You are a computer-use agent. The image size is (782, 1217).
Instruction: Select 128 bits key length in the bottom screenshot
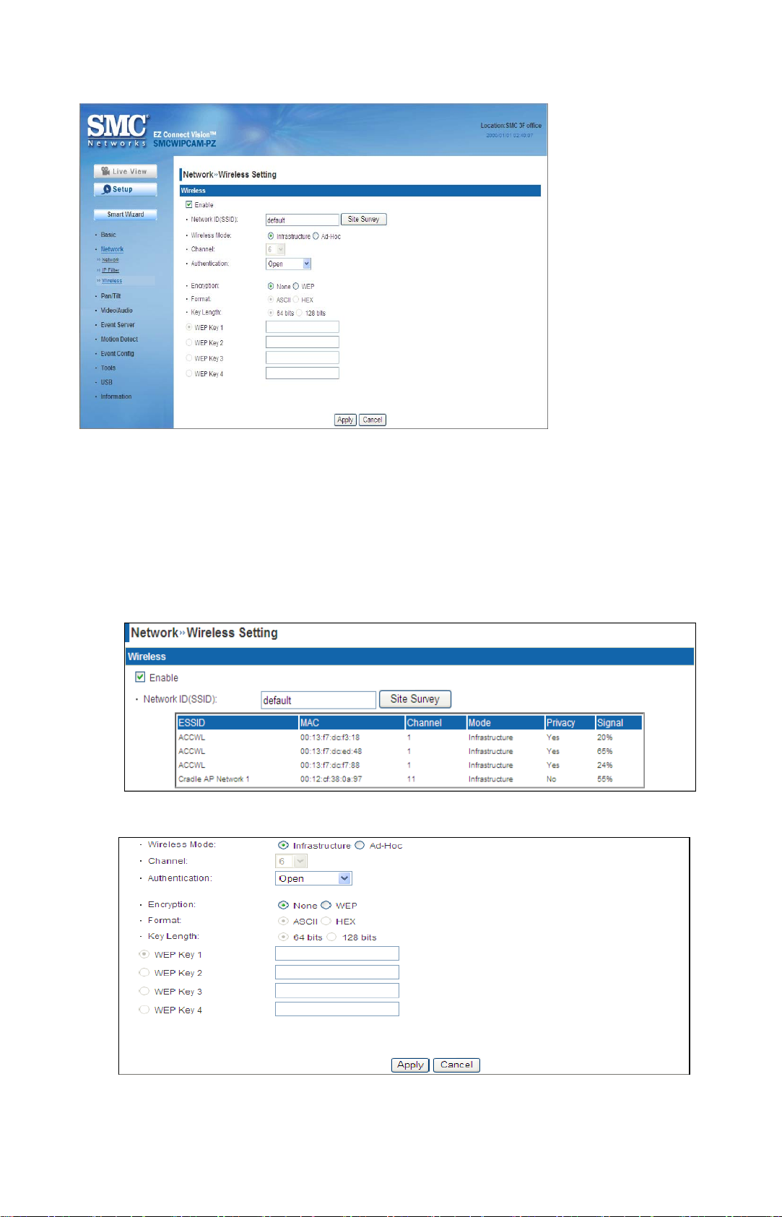[331, 937]
